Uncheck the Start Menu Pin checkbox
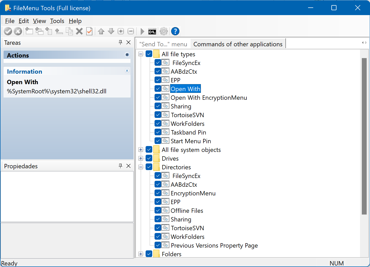The height and width of the screenshot is (267, 370). click(158, 141)
